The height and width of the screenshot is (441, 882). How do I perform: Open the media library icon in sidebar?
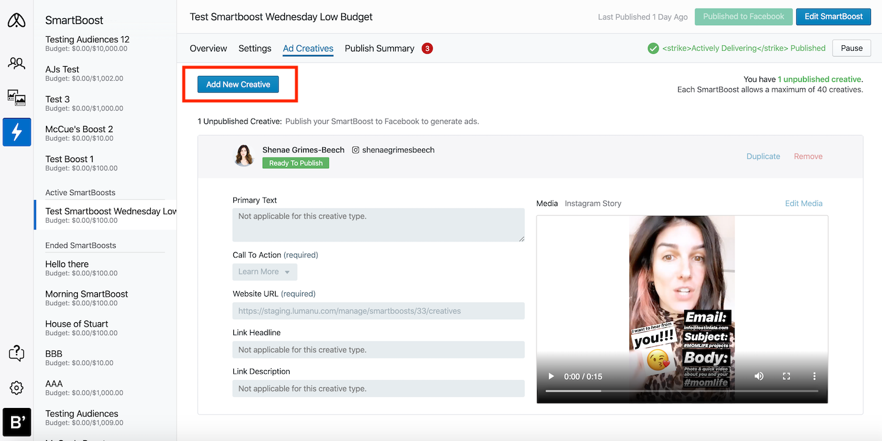pos(17,97)
